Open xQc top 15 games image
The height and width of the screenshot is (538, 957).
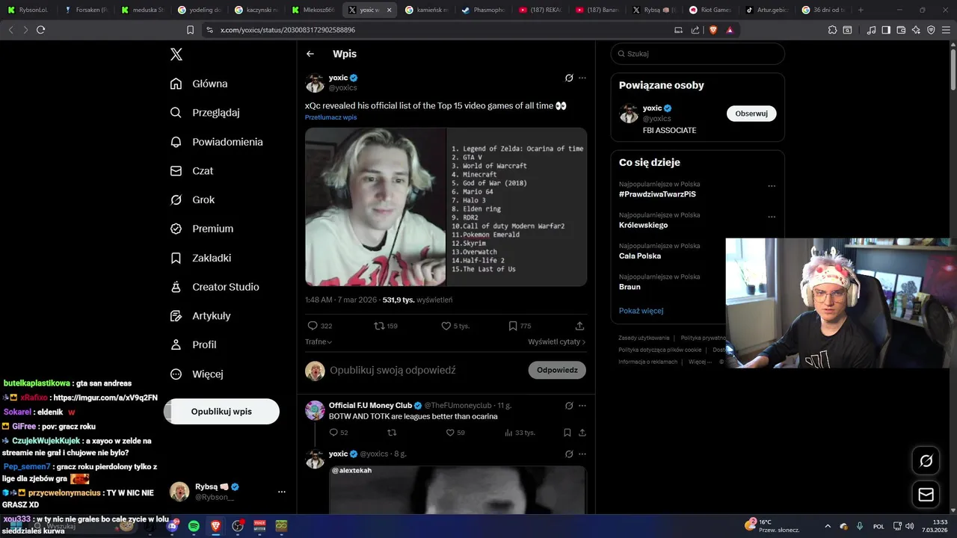point(446,207)
